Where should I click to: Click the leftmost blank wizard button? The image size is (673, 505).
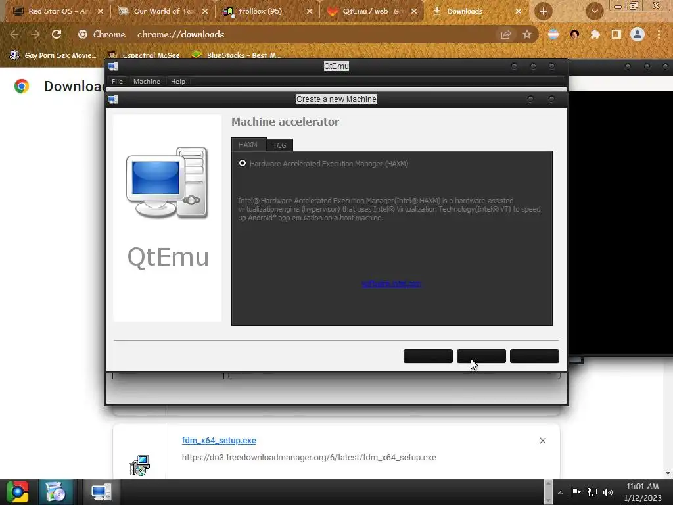428,356
